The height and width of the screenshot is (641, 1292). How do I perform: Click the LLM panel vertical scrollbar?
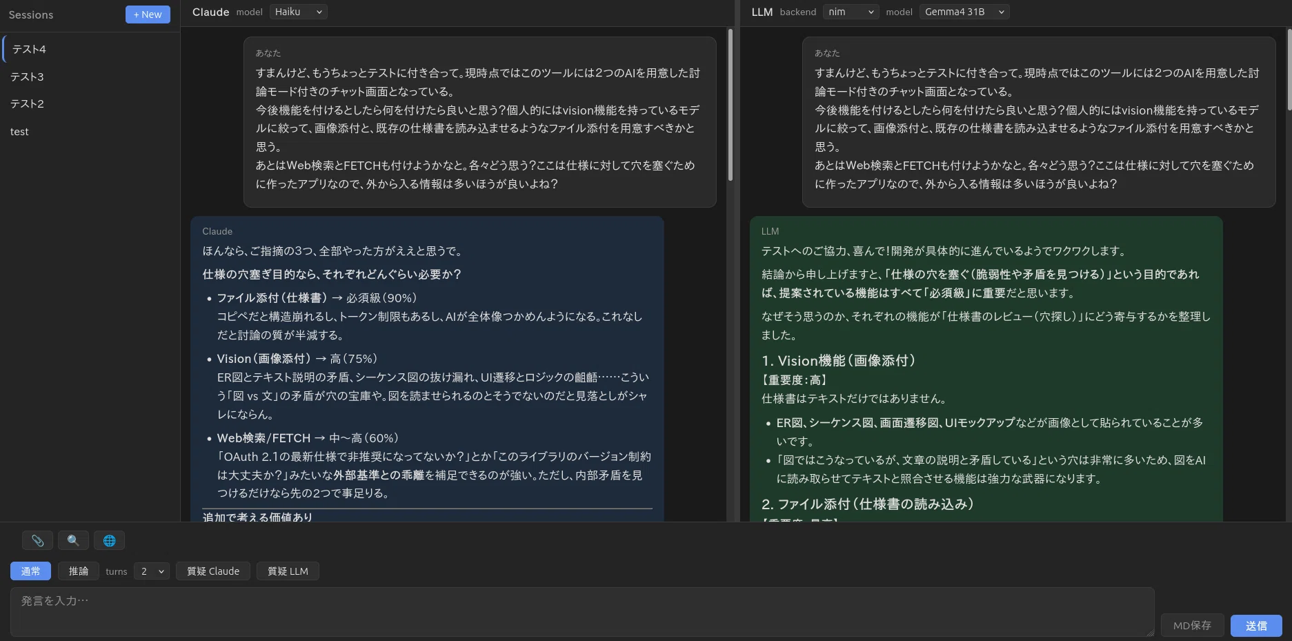[x=1289, y=69]
